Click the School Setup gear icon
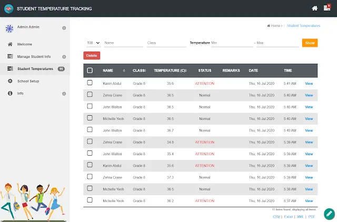 pos(10,81)
